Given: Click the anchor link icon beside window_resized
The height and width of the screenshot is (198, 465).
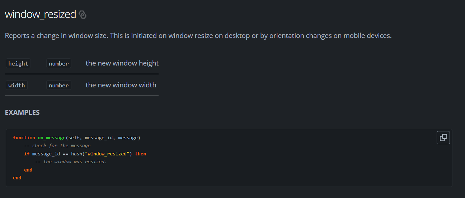Looking at the screenshot, I should pos(83,15).
